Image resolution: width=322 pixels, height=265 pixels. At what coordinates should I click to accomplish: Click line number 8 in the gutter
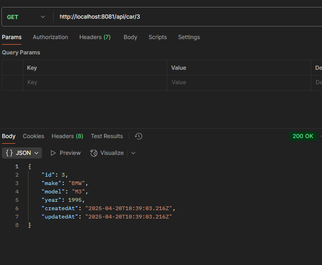click(17, 225)
